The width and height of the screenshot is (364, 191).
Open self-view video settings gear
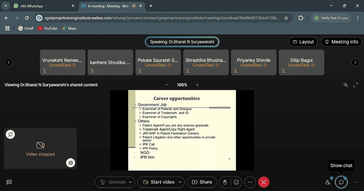click(x=71, y=163)
